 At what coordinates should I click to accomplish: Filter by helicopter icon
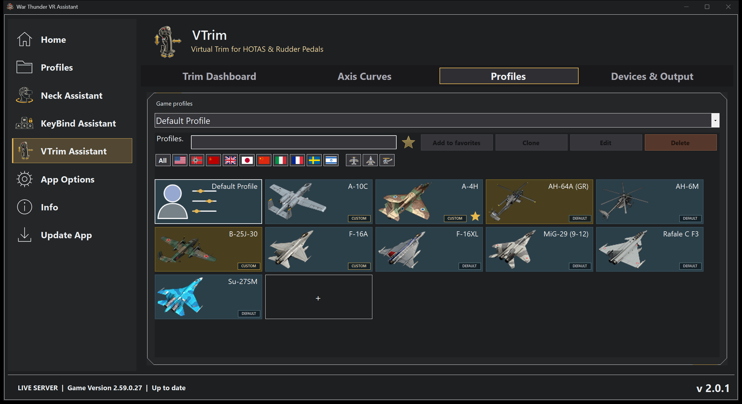tap(387, 160)
